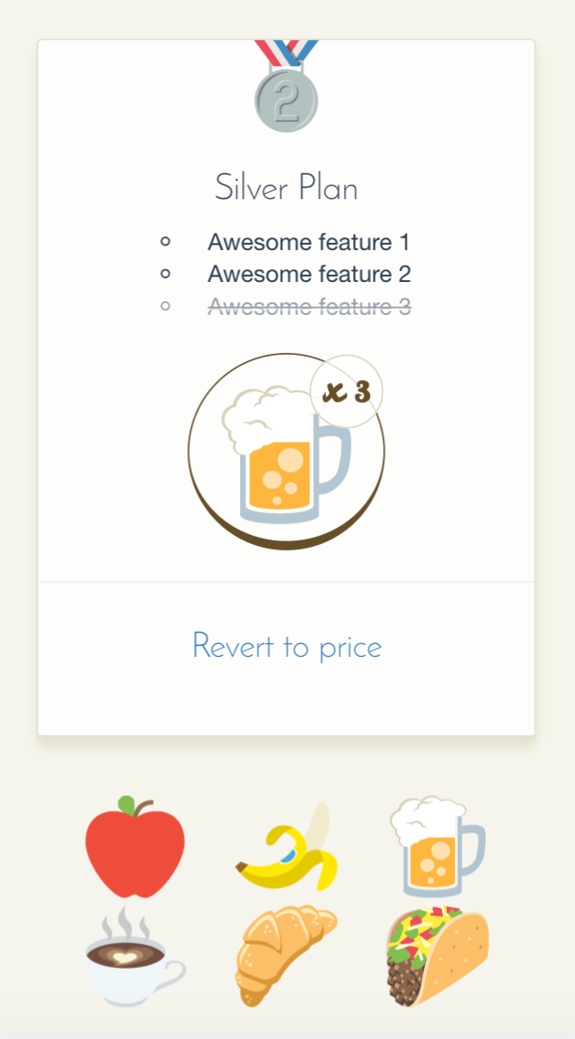Screen dimensions: 575x1039
Task: Select the struck-through Awesome feature 3 text
Action: pos(309,307)
